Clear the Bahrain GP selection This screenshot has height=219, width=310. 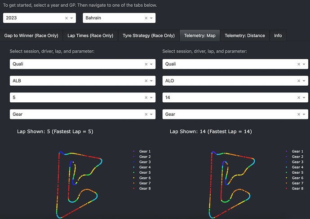pos(146,18)
